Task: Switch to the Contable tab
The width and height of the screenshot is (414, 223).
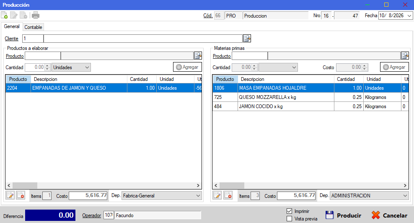Action: tap(33, 27)
